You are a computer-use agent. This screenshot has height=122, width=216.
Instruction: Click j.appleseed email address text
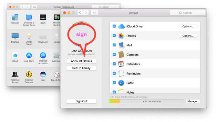click(x=81, y=54)
